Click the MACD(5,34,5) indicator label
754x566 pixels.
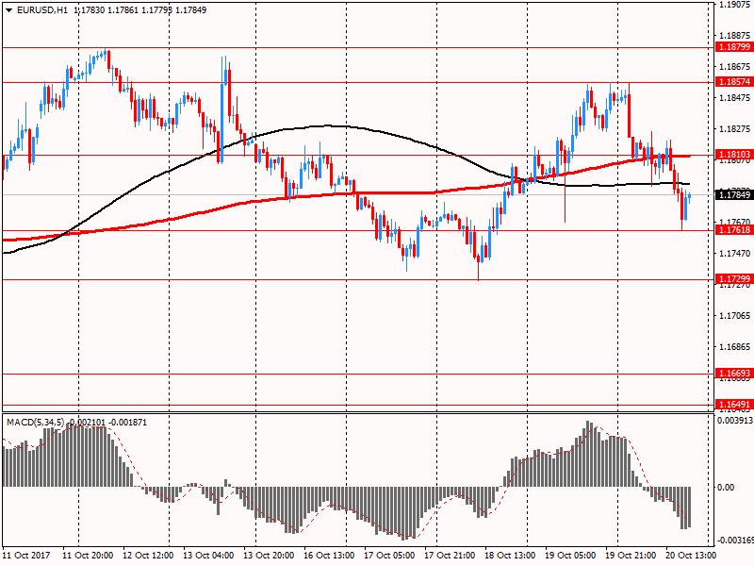[35, 423]
